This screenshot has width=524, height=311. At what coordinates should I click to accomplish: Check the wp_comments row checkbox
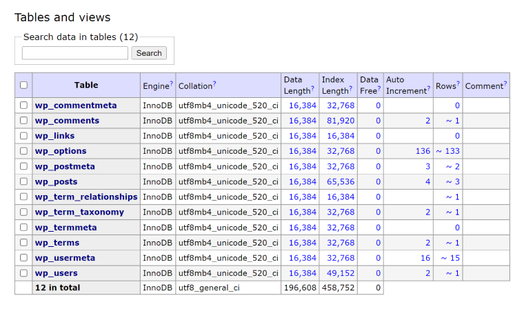[x=23, y=121]
